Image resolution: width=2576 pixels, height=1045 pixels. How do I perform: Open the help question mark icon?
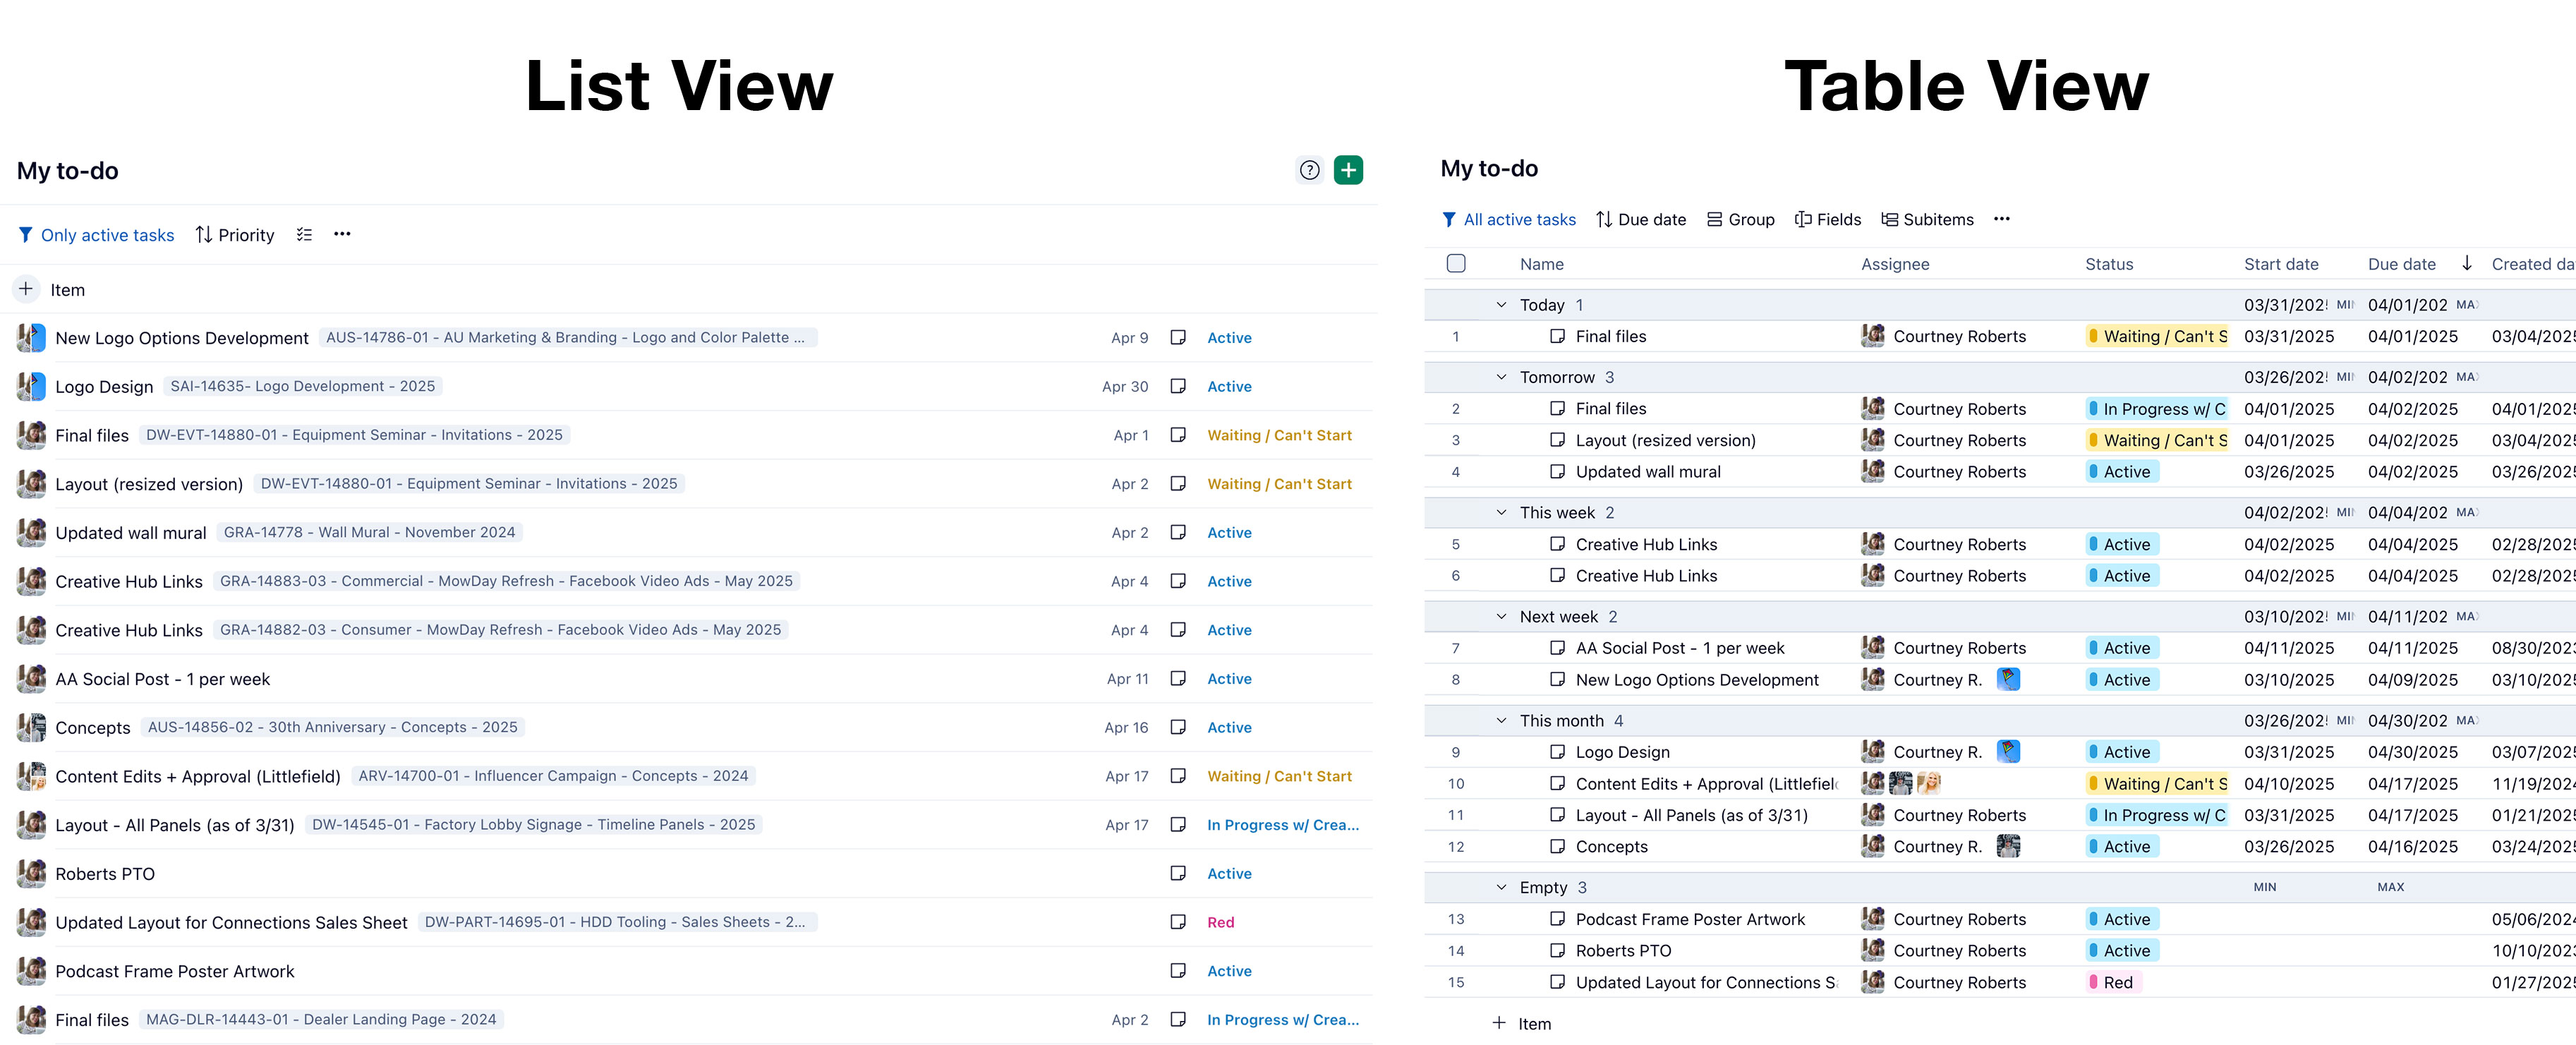point(1309,170)
